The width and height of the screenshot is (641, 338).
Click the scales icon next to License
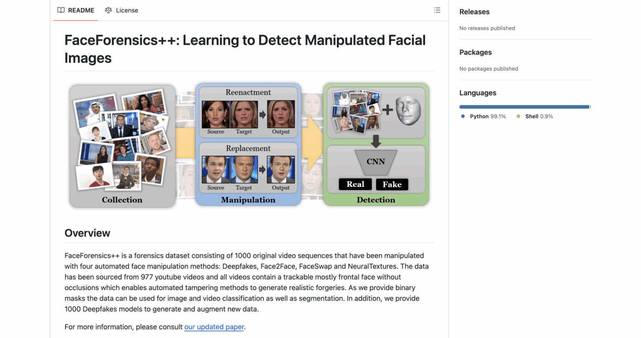click(109, 10)
